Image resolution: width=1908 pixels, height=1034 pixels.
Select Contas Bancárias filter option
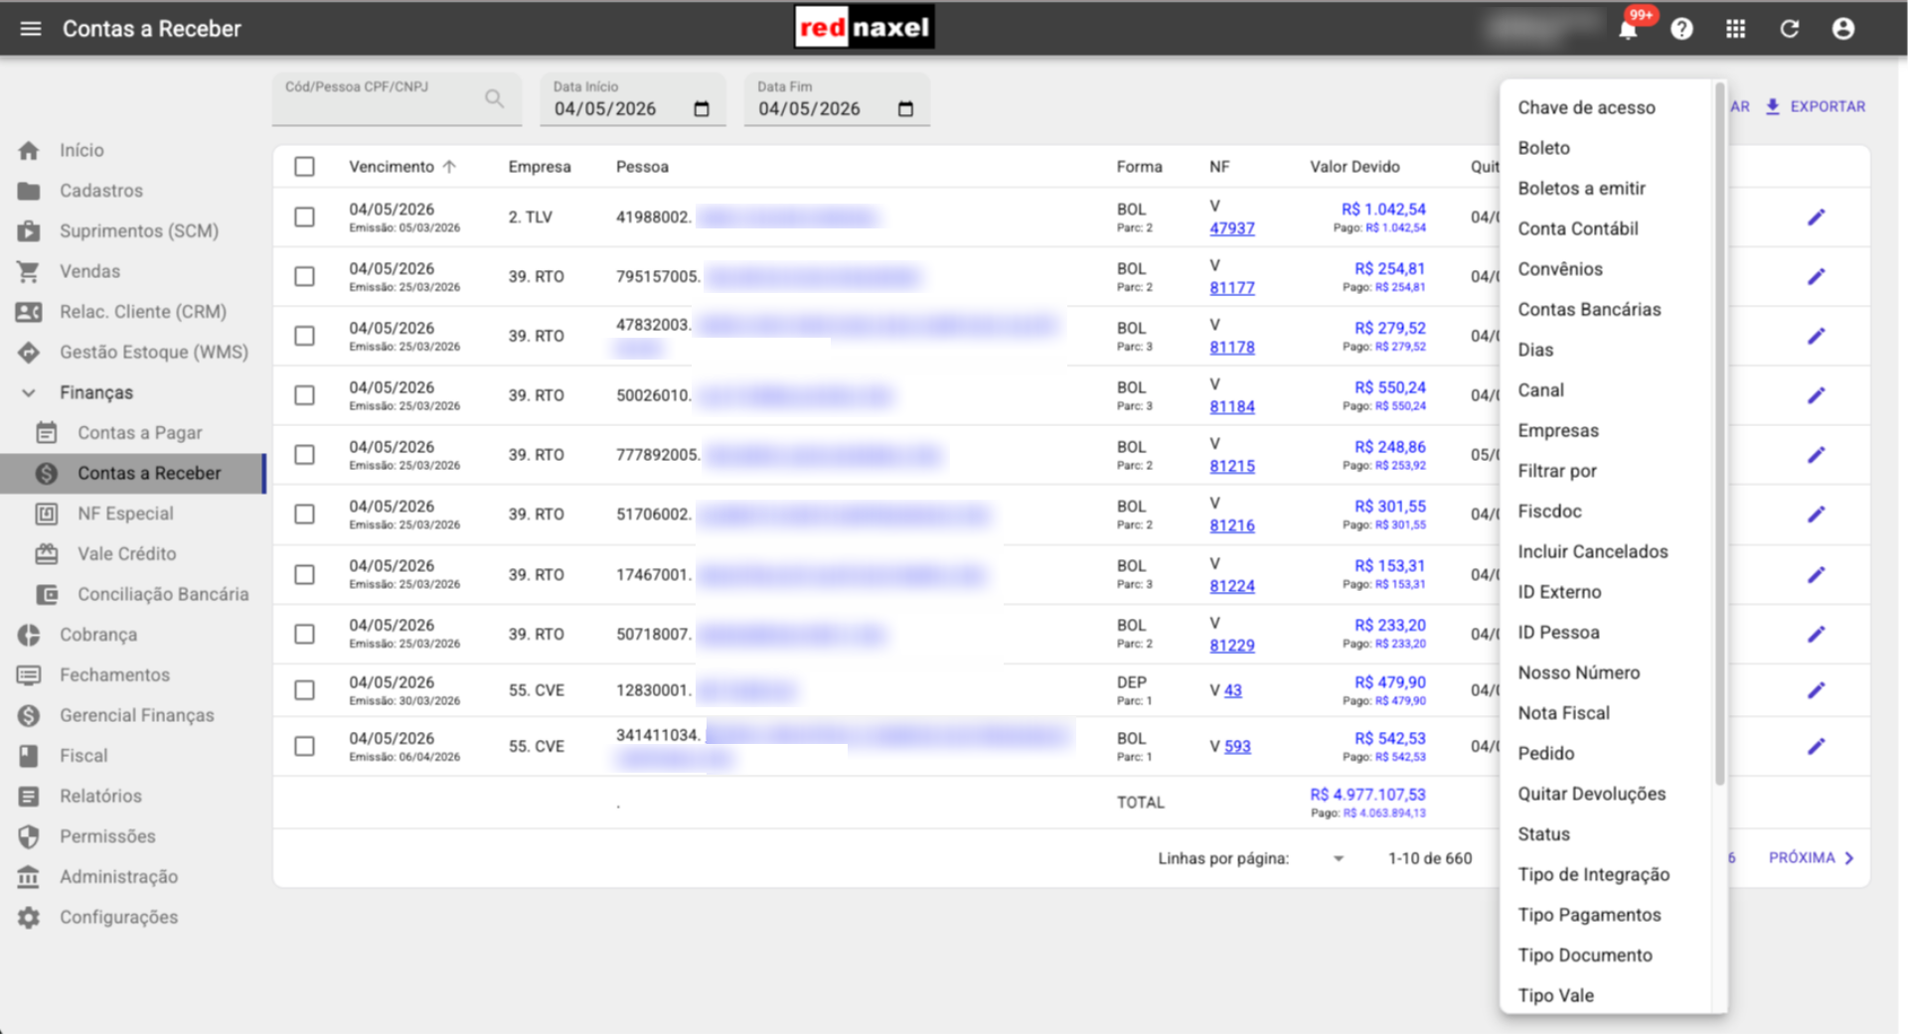pos(1589,310)
